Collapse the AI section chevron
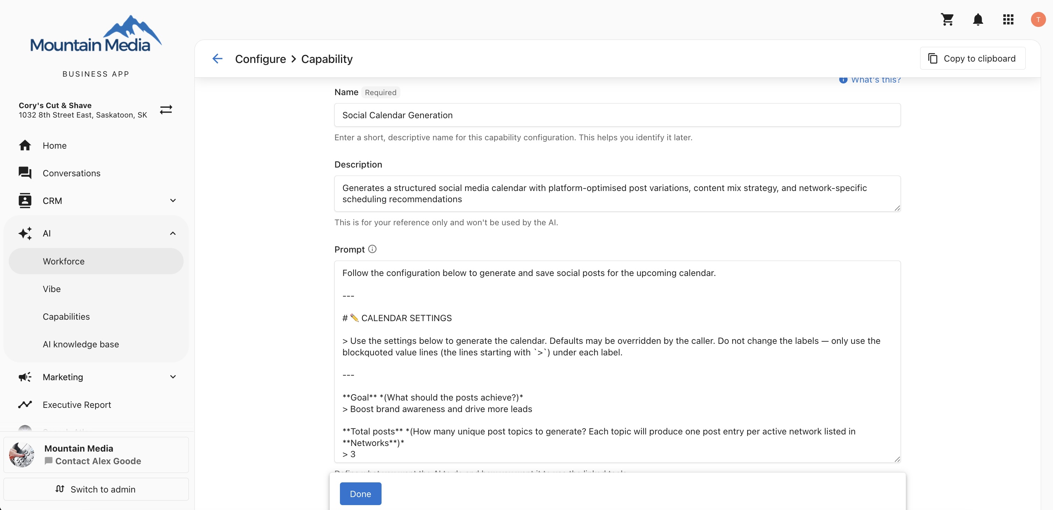Viewport: 1053px width, 510px height. (173, 233)
